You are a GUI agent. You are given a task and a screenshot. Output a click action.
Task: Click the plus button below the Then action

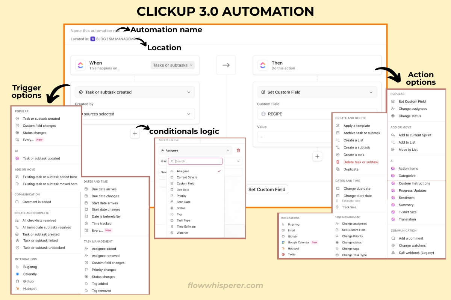(x=317, y=156)
